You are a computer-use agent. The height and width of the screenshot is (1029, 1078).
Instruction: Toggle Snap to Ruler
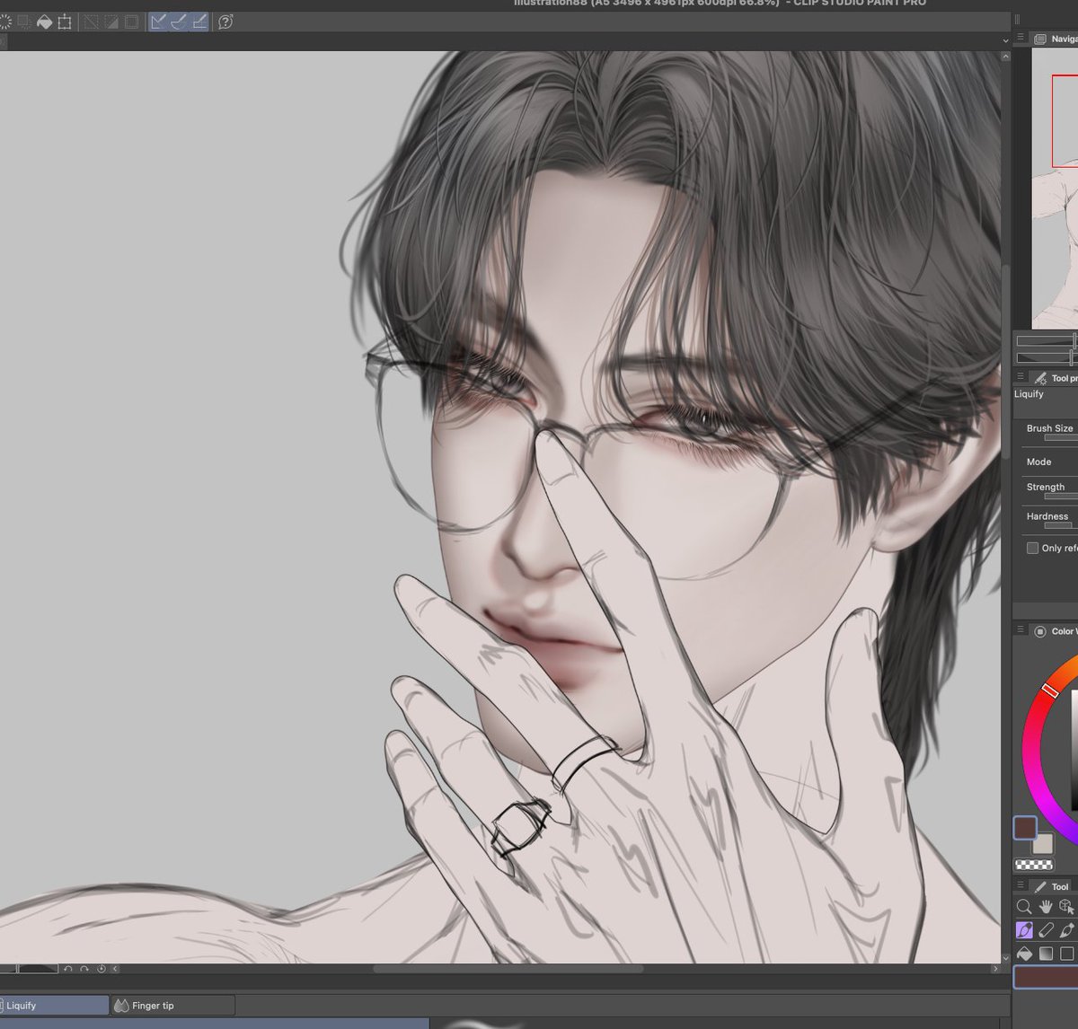(x=158, y=22)
